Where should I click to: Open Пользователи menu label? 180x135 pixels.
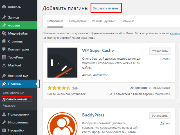click(x=19, y=114)
